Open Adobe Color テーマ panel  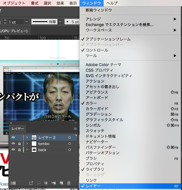coord(130,65)
